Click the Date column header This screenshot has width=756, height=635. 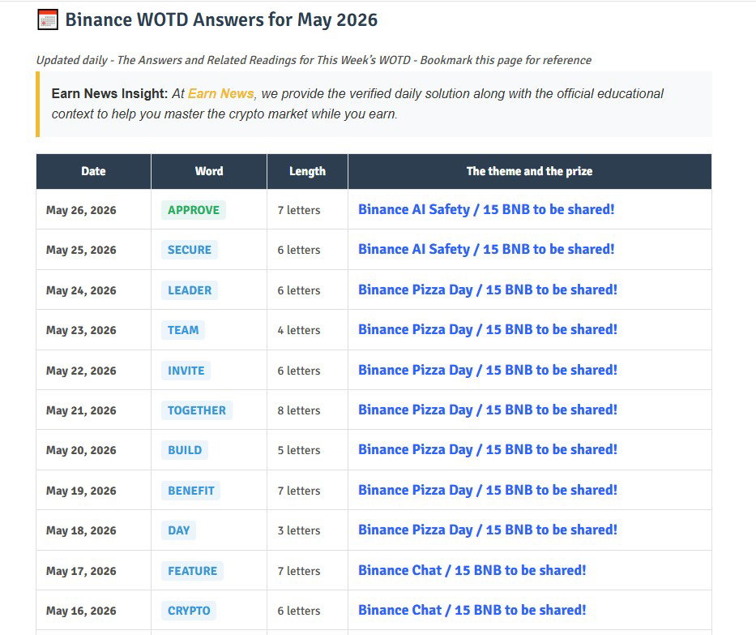(x=93, y=171)
